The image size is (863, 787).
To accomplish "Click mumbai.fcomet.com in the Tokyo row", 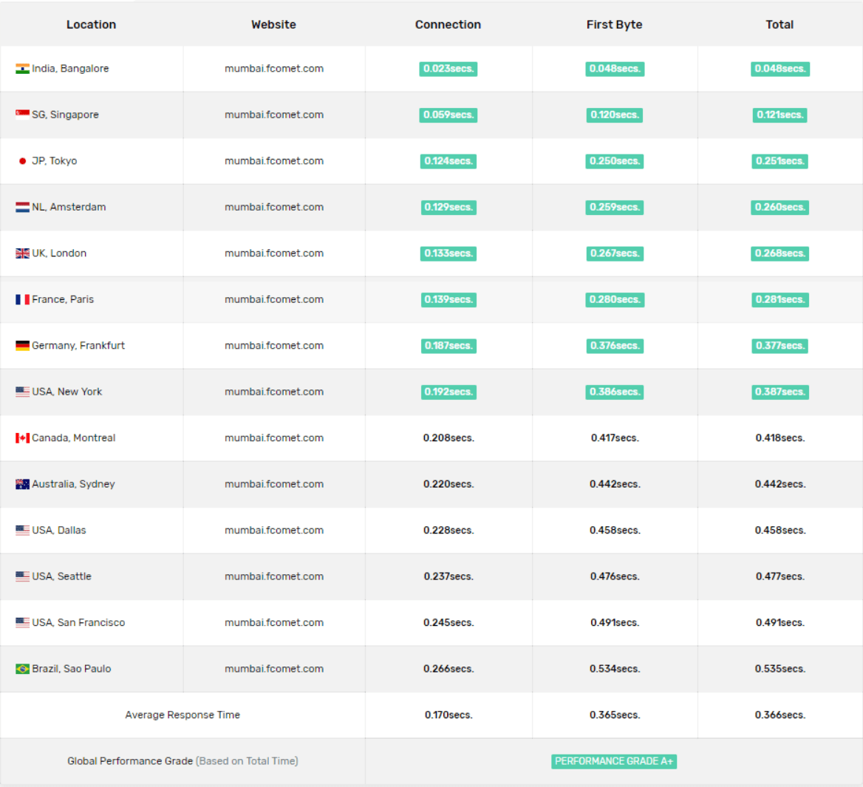I will [274, 161].
